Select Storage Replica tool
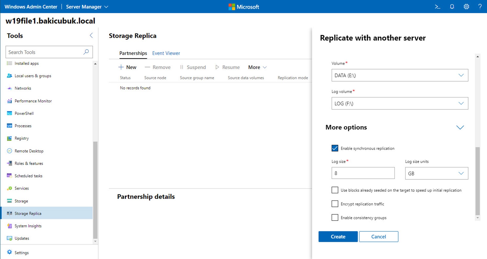The width and height of the screenshot is (487, 259). (x=47, y=213)
